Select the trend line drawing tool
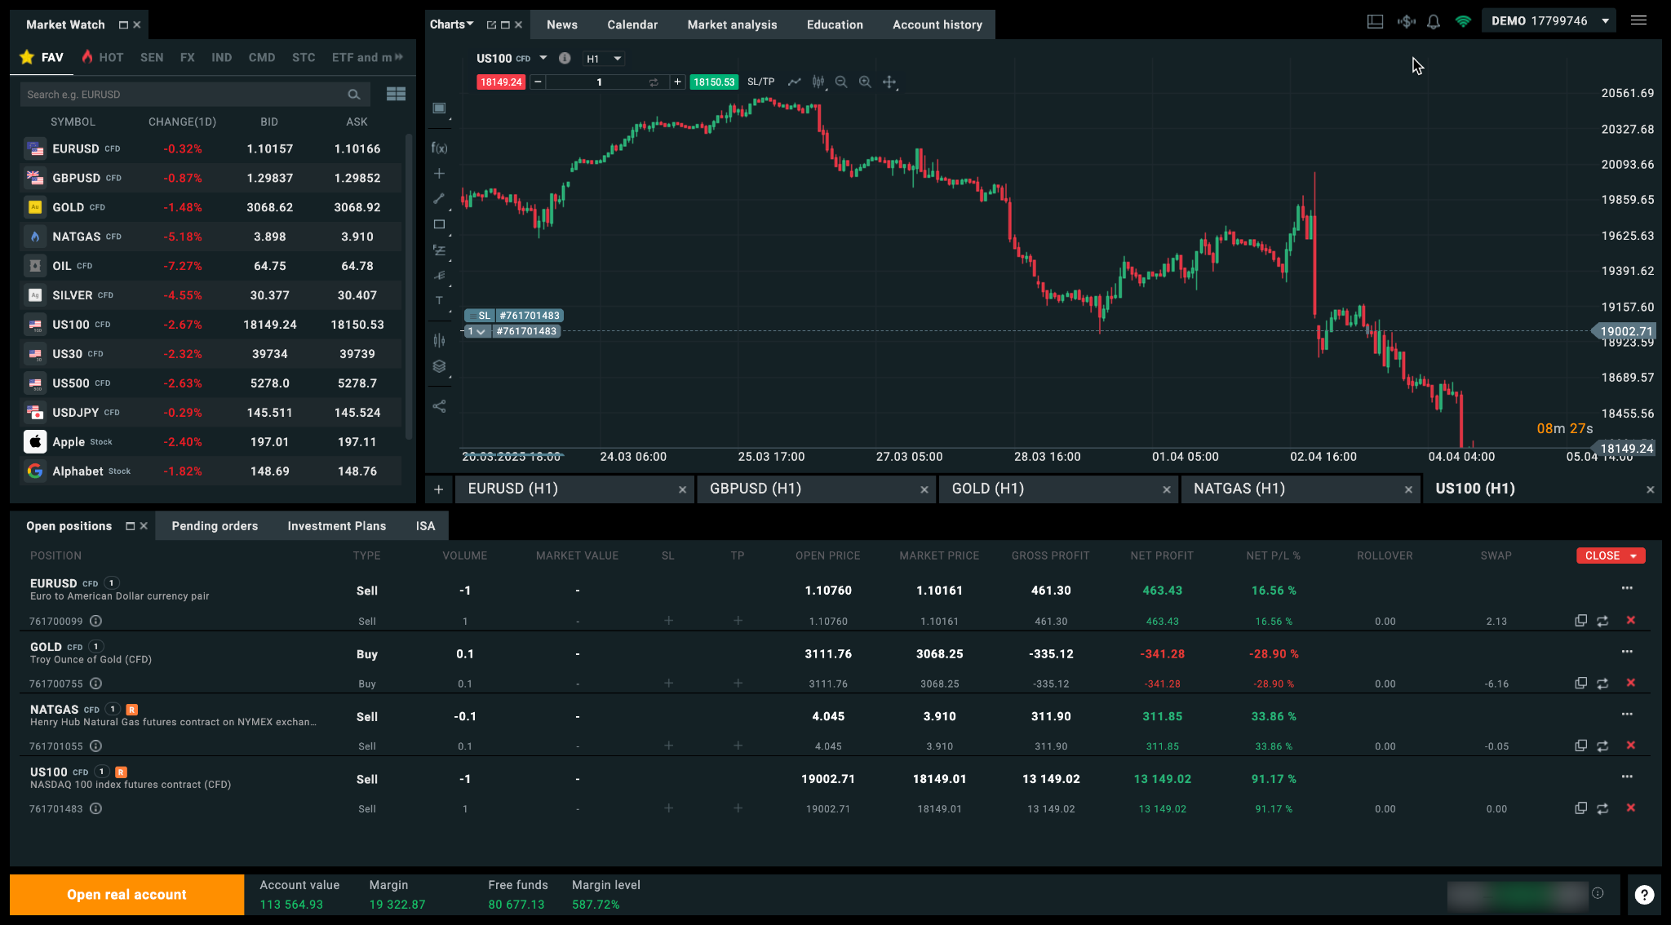 click(439, 198)
